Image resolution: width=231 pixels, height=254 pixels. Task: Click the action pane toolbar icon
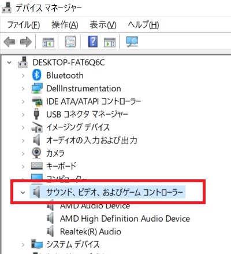coord(110,42)
